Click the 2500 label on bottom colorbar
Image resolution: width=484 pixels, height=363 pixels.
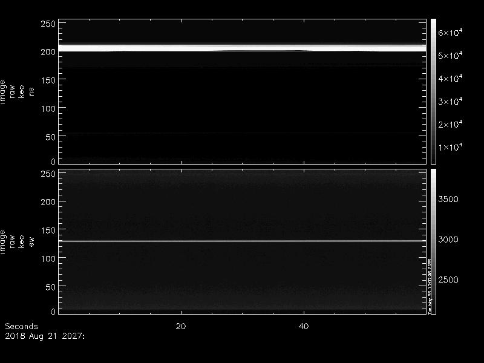pos(448,280)
